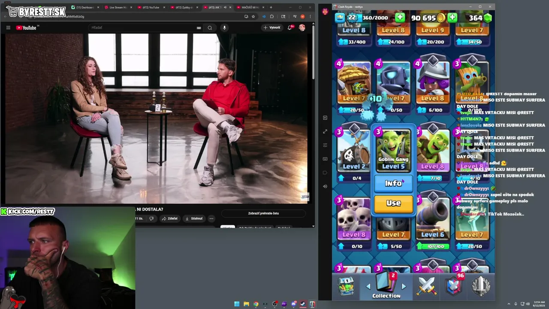The image size is (549, 309).
Task: Open File Explorer from the taskbar
Action: [246, 304]
